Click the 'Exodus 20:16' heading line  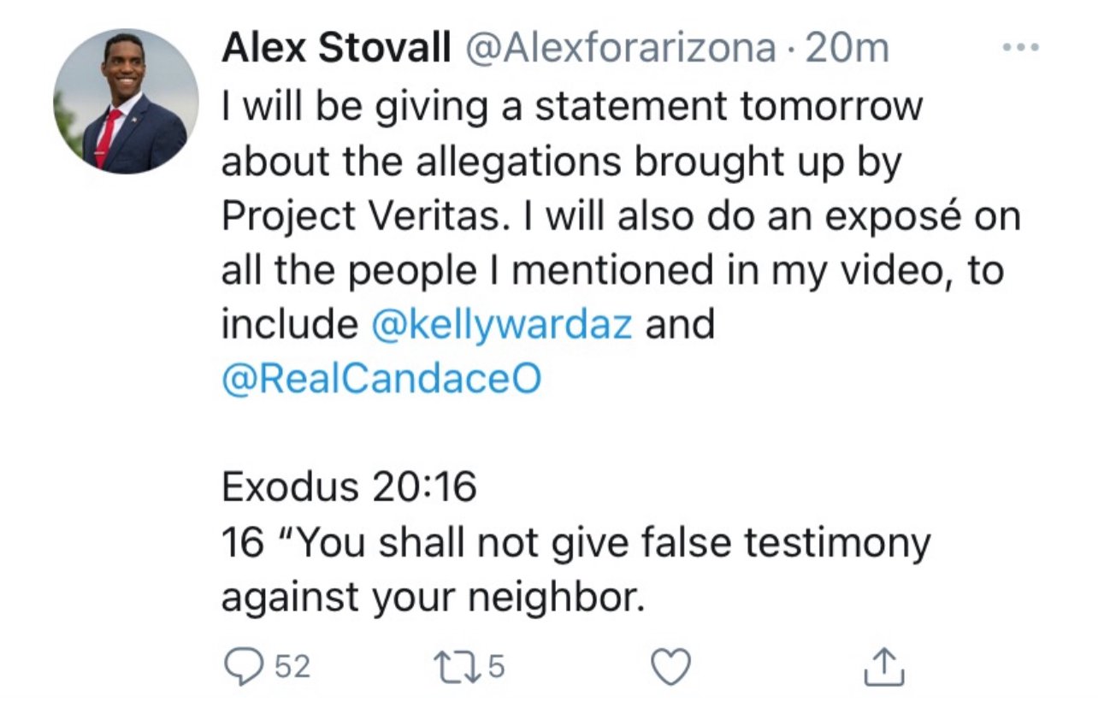pos(348,488)
